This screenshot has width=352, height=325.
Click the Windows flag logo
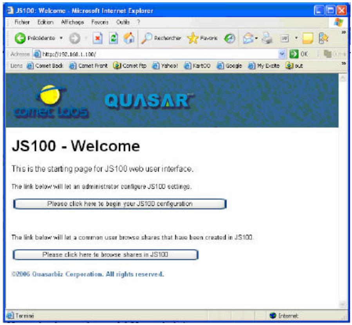tap(339, 22)
